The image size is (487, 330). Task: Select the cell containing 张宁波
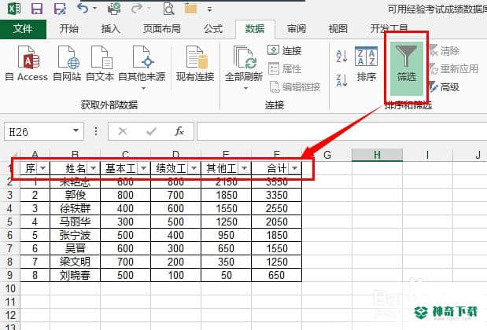[x=76, y=235]
